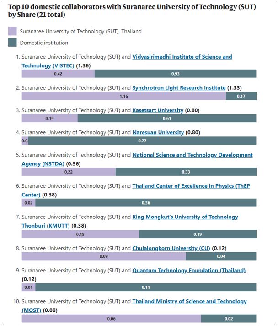The height and width of the screenshot is (326, 278).
Task: Click the lavender SUT legend swatch
Action: point(12,31)
